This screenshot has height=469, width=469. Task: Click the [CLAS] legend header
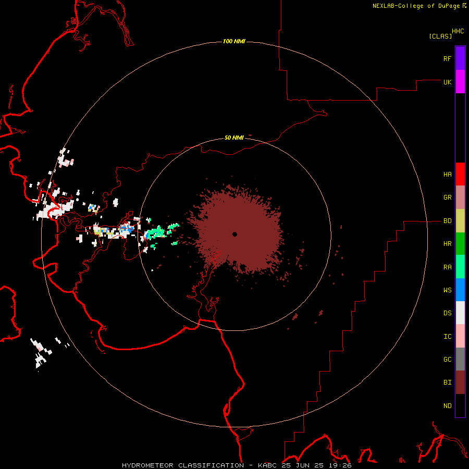point(440,36)
